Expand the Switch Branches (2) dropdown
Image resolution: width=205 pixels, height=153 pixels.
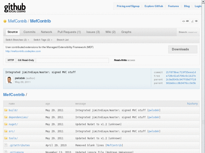click(17, 40)
